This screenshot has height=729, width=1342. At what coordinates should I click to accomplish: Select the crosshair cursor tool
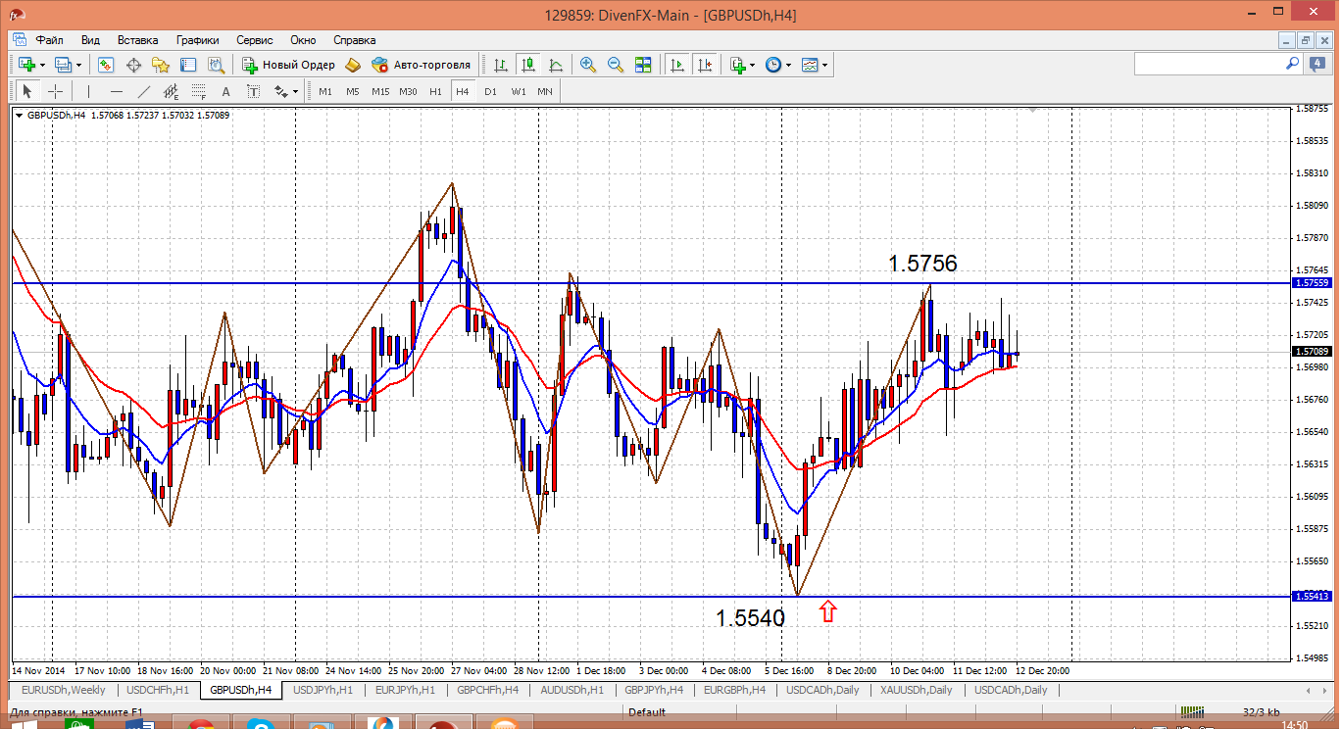coord(56,91)
